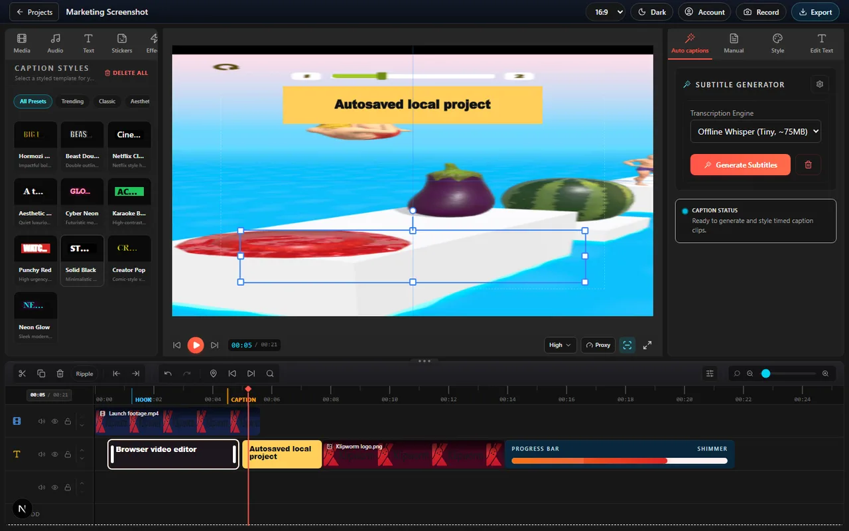Click the zoom-to-fit magnifier icon

coord(737,374)
